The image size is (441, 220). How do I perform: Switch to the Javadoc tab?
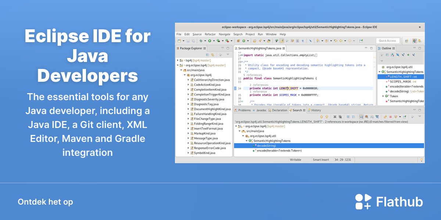tap(259, 110)
